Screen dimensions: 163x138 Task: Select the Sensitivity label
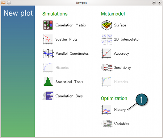coord(122,68)
